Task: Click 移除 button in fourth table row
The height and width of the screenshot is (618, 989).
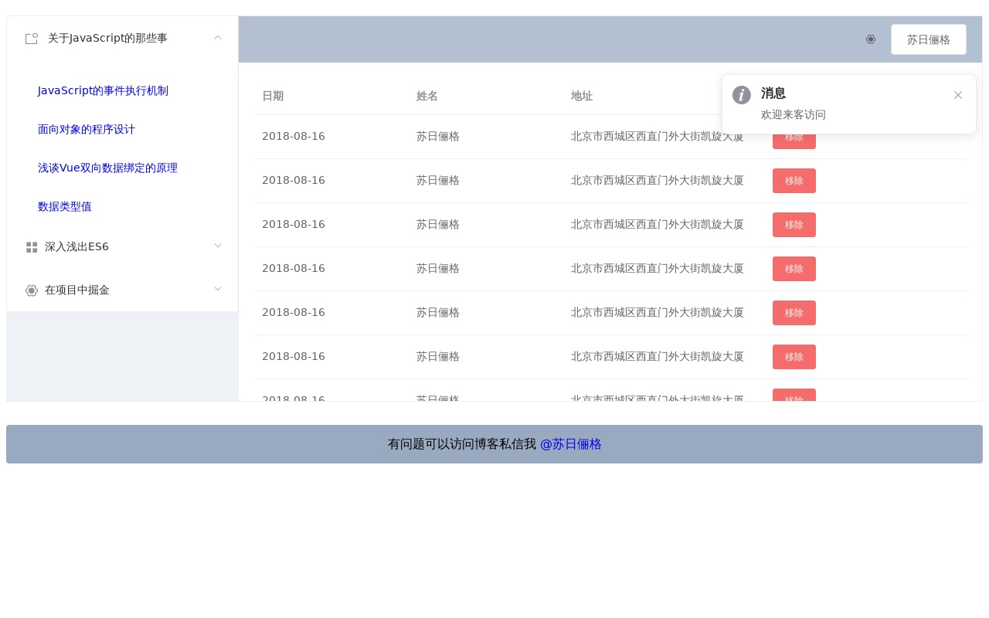Action: point(794,269)
